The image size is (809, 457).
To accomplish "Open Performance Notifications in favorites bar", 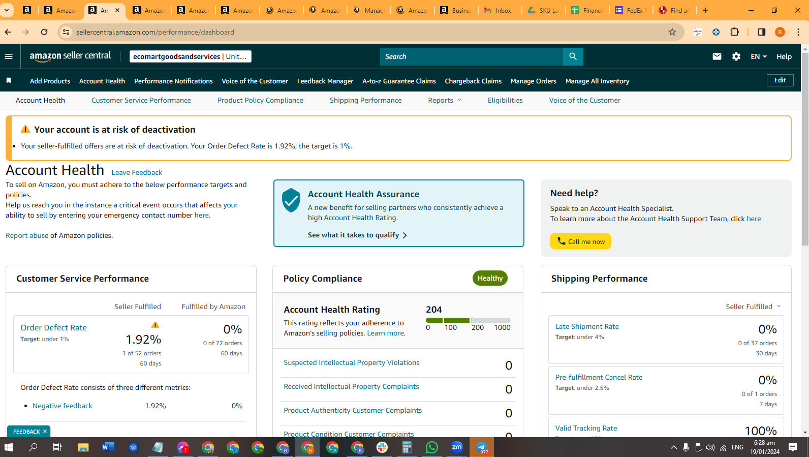I will pos(173,81).
